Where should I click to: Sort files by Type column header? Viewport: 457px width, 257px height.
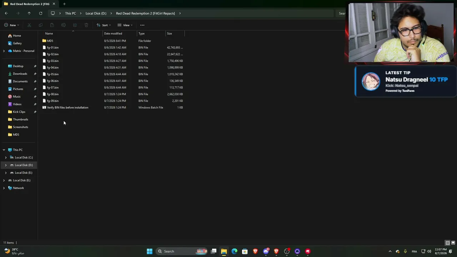click(x=141, y=34)
